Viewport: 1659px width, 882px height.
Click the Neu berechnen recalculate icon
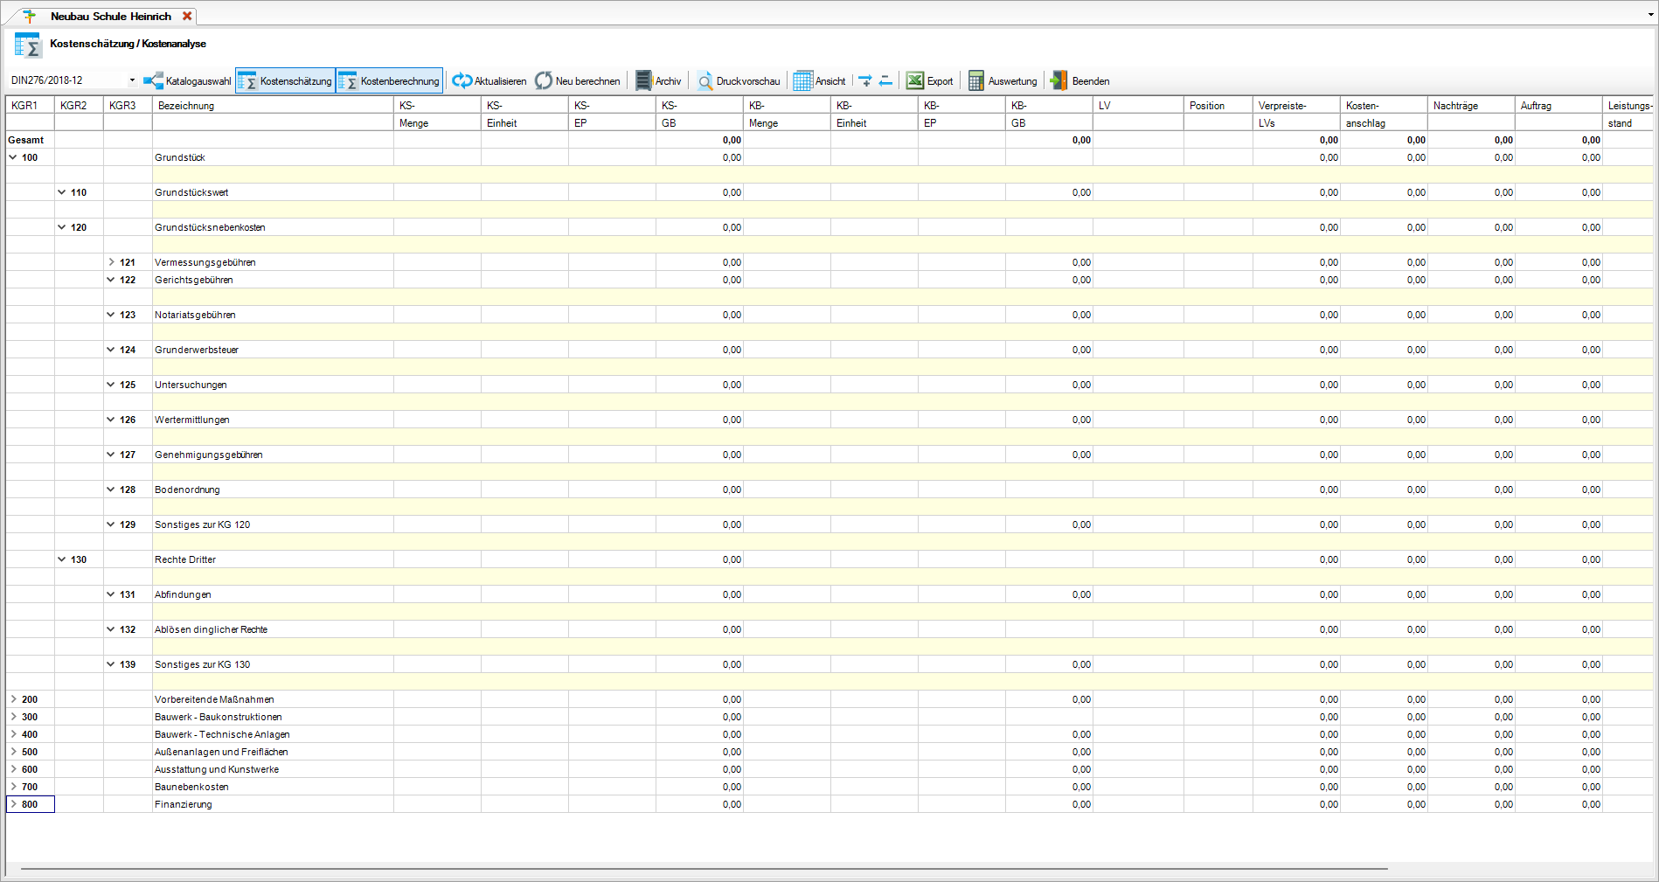coord(544,81)
